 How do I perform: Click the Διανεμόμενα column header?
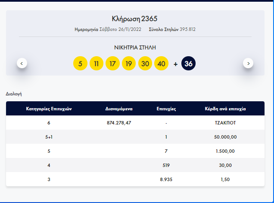118,109
